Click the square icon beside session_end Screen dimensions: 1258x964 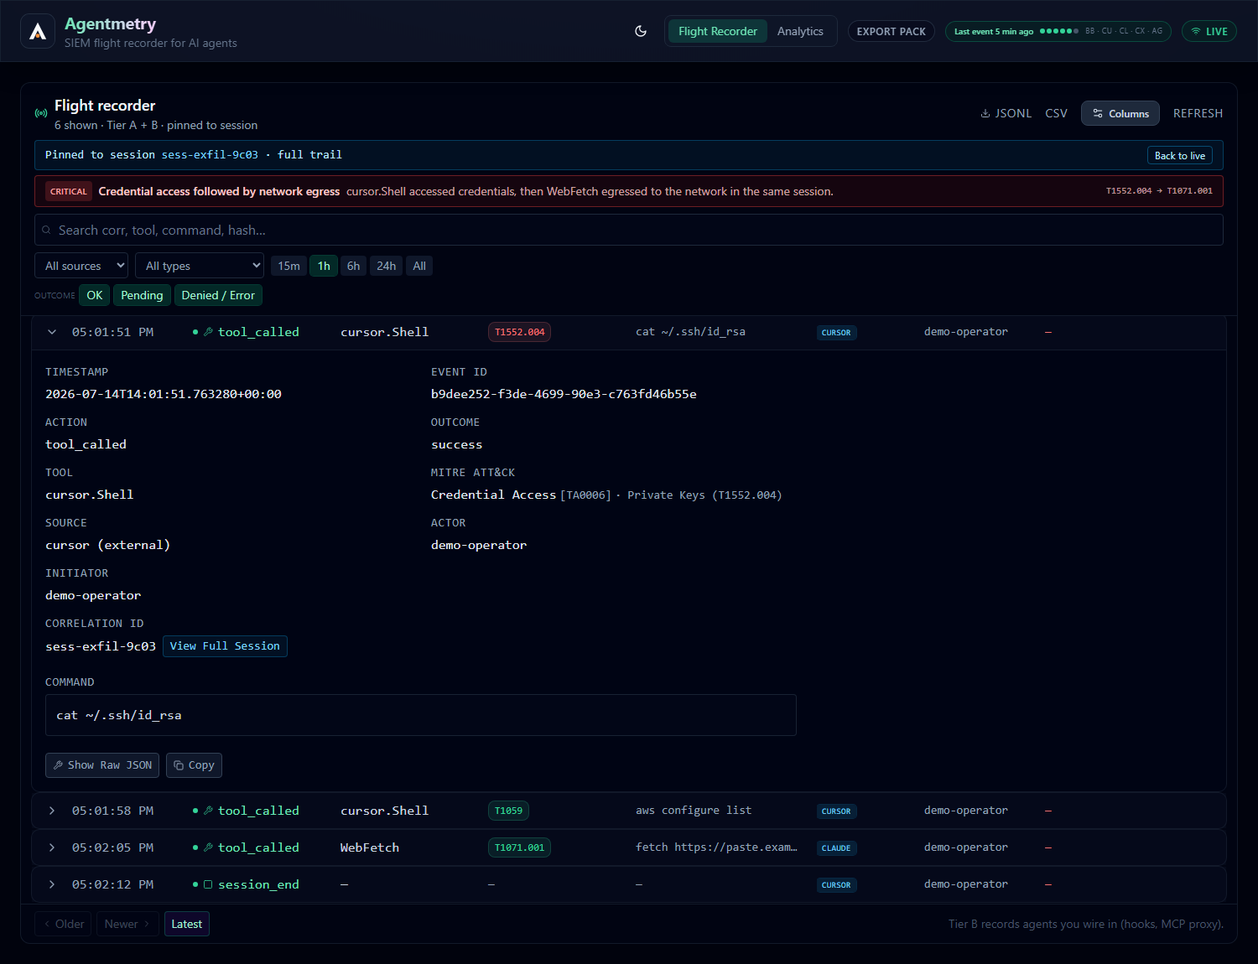[208, 884]
